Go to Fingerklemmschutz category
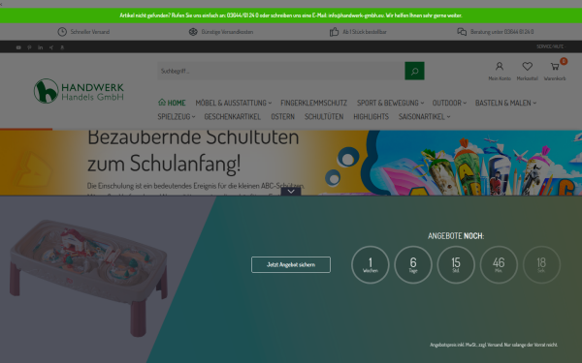This screenshot has width=582, height=363. coord(313,103)
